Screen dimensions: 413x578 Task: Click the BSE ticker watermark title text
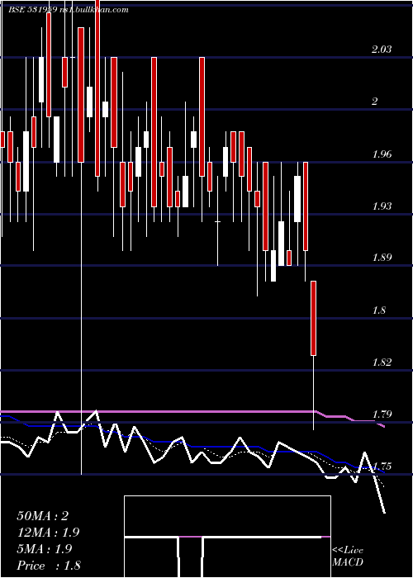[x=69, y=10]
